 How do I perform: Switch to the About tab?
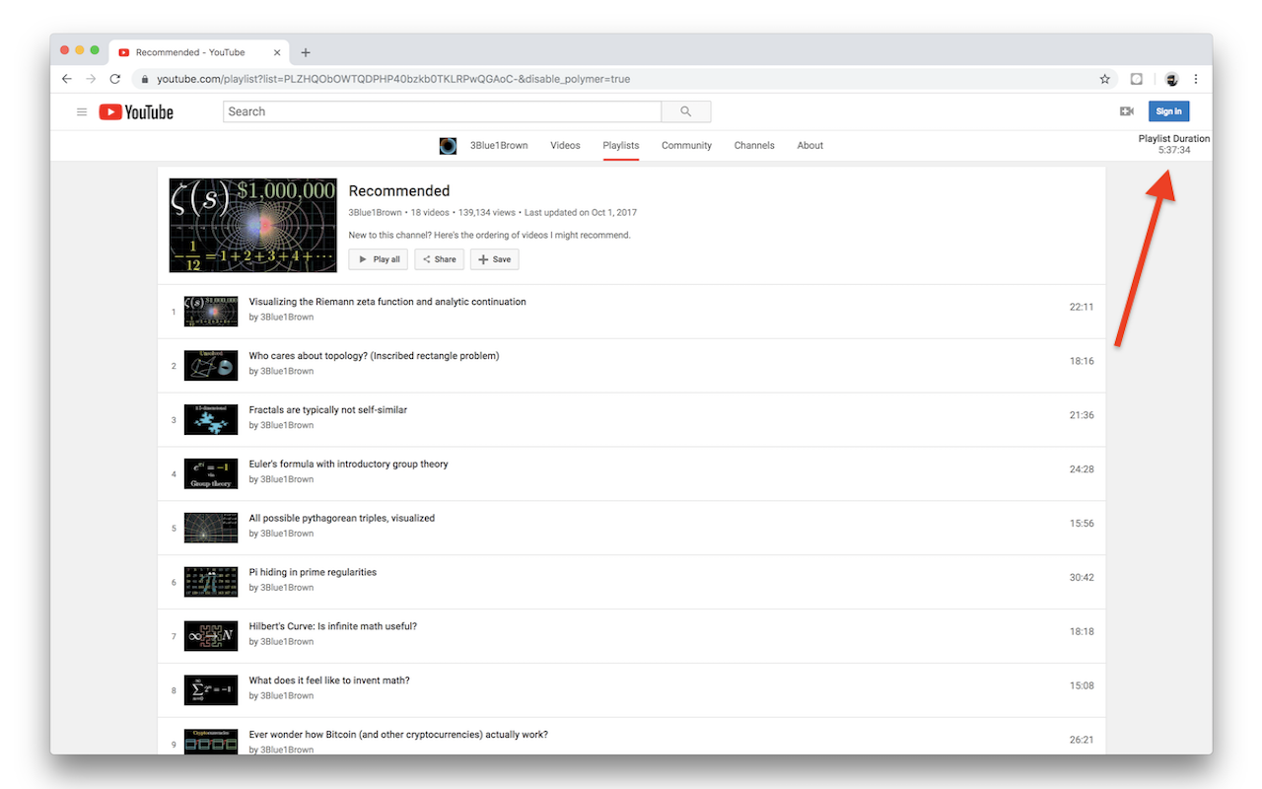click(x=810, y=146)
